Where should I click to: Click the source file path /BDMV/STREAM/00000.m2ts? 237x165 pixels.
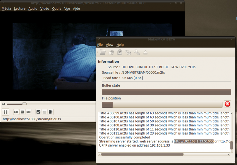click(x=143, y=73)
